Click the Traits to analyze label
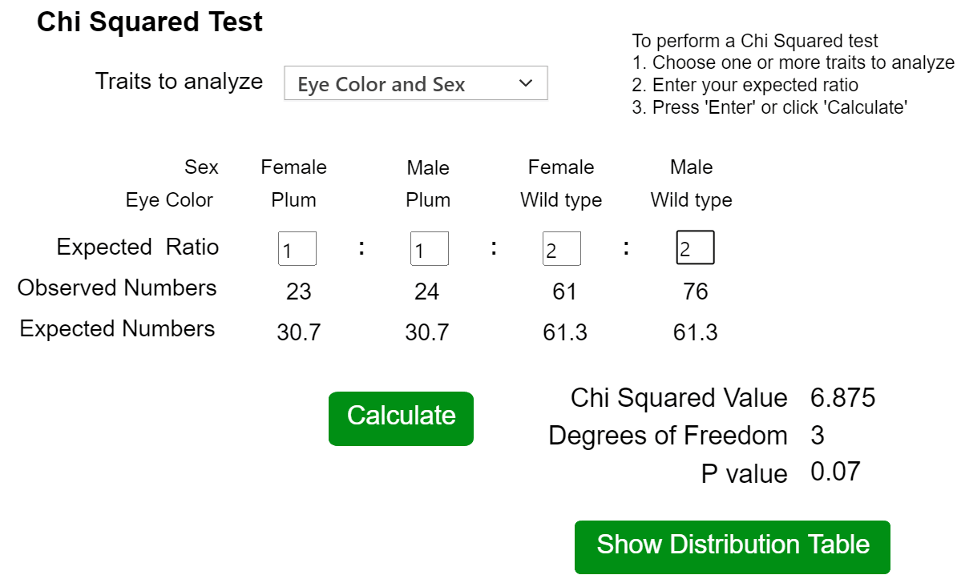This screenshot has width=957, height=579. (179, 82)
